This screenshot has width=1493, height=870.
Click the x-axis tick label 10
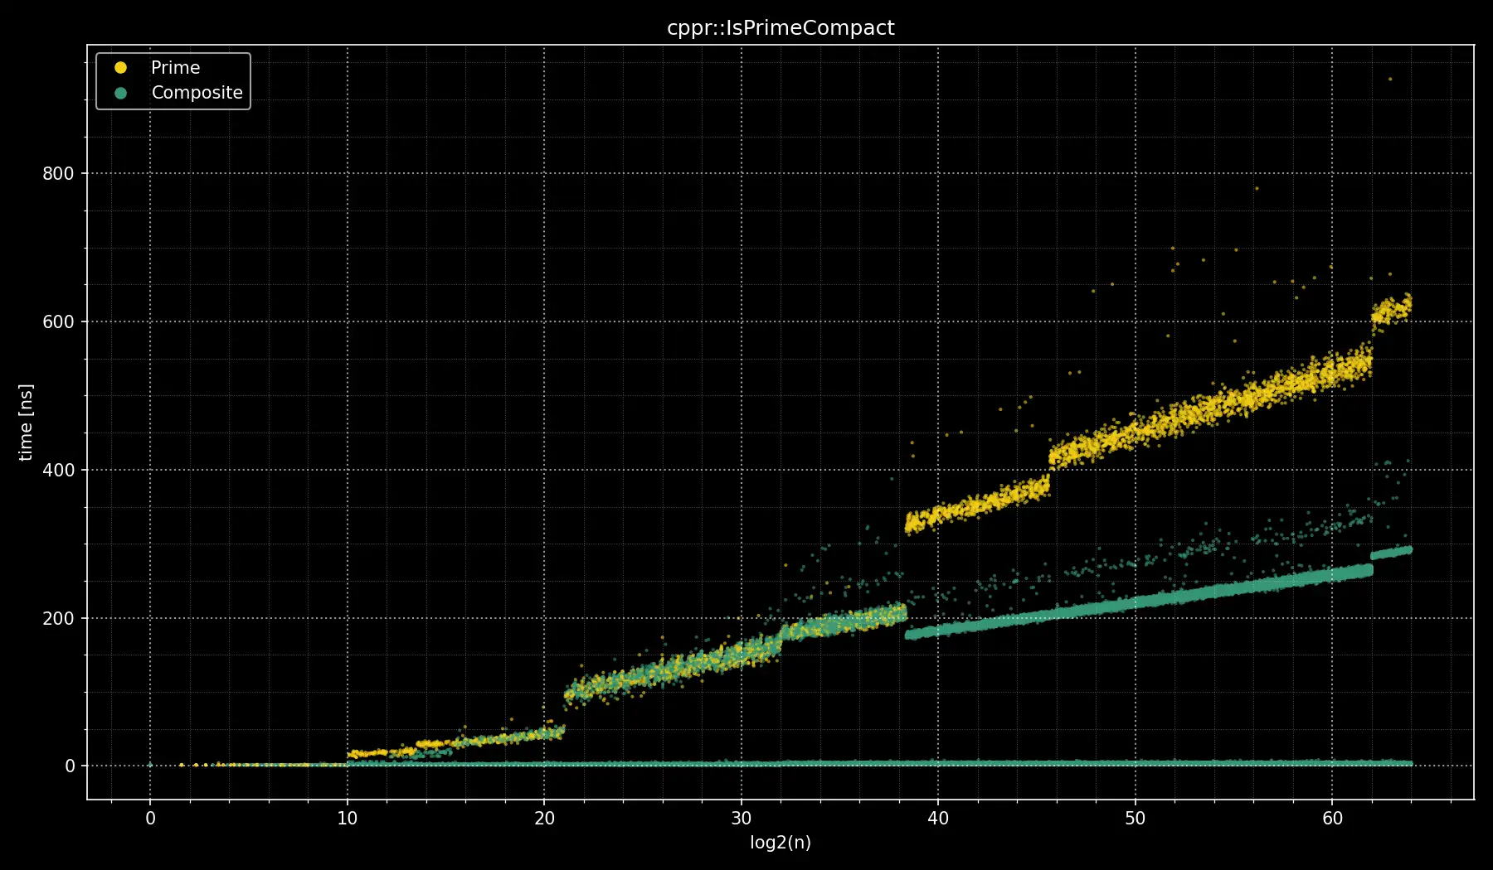(347, 819)
